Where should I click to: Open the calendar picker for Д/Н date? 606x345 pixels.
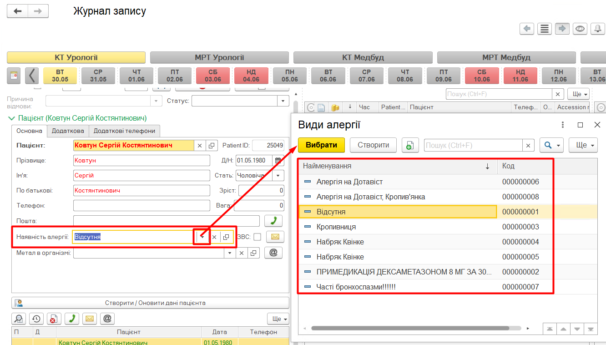pyautogui.click(x=278, y=161)
